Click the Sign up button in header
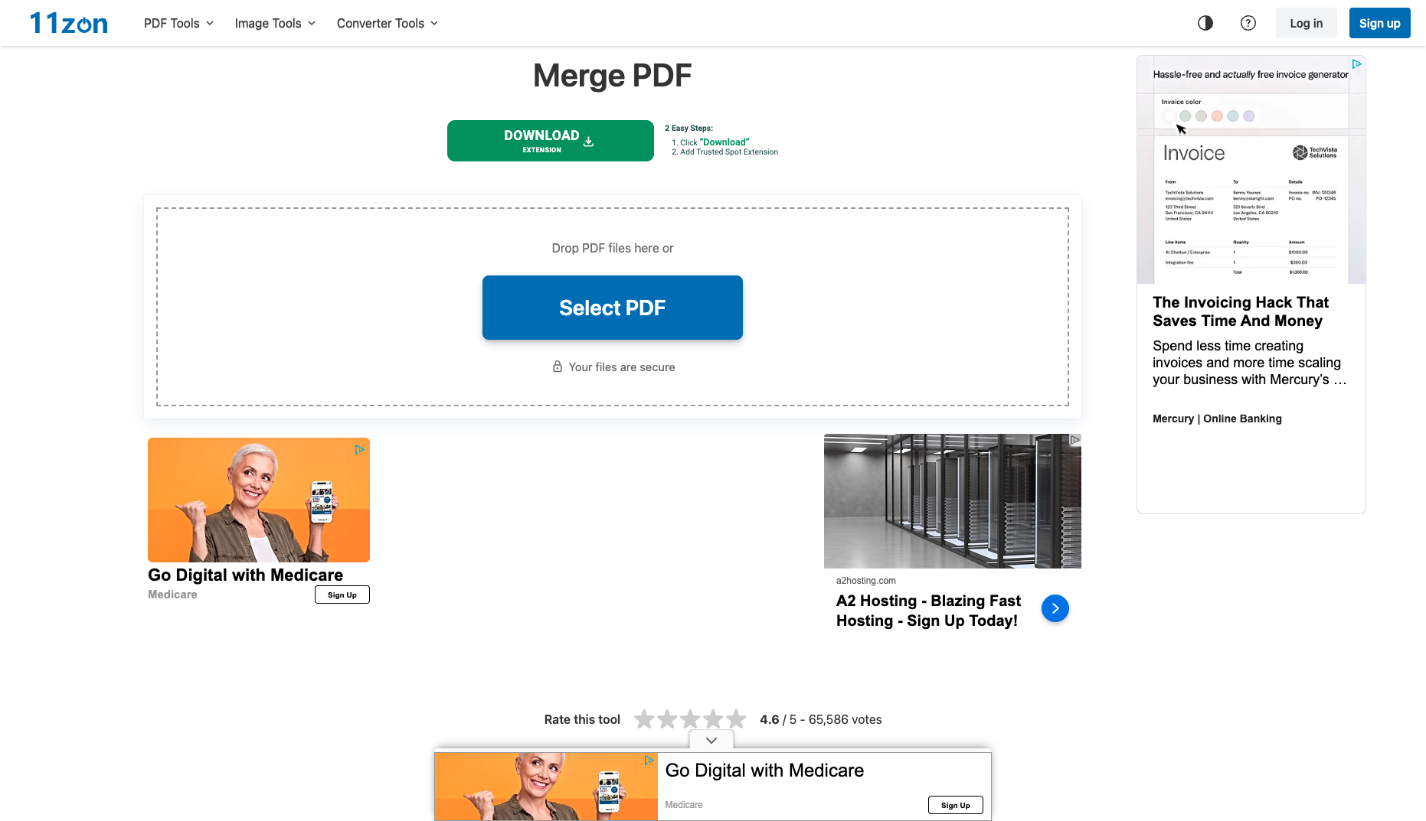The width and height of the screenshot is (1426, 821). pos(1380,23)
